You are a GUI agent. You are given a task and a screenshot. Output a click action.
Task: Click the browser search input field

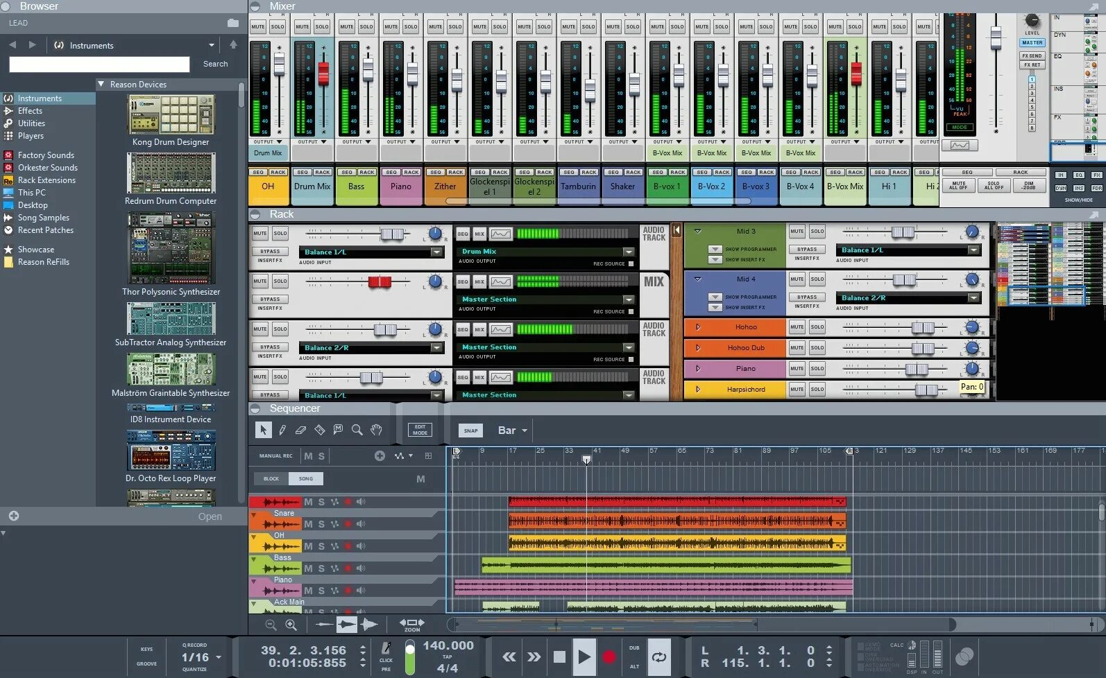coord(99,64)
